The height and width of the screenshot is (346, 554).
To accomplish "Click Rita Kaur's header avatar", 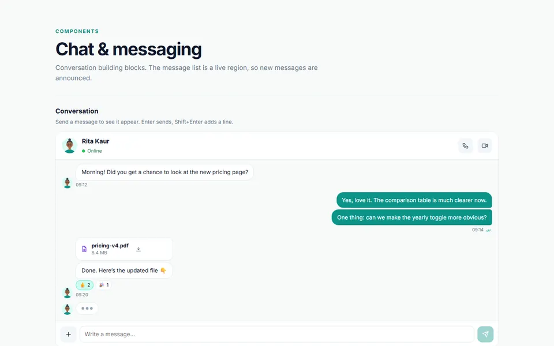I will (x=70, y=145).
